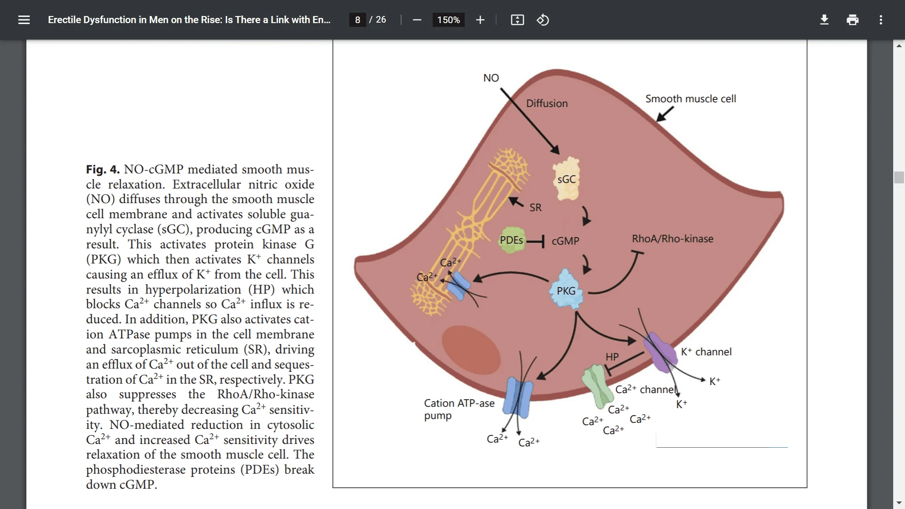905x509 pixels.
Task: Click the 'Smooth muscle cell' label
Action: click(x=691, y=99)
